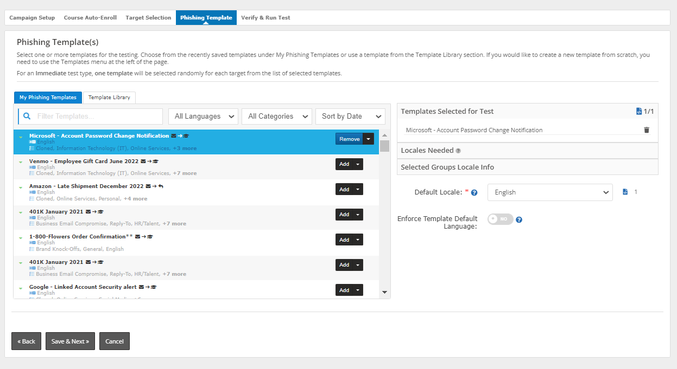Click the Cancel button
Viewport: 677px width, 369px height.
[x=115, y=341]
